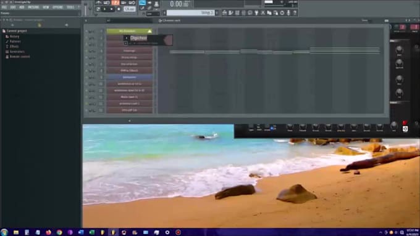Click the circular arrow toolbar icon
Screen dimensions: 420x236
[282, 12]
